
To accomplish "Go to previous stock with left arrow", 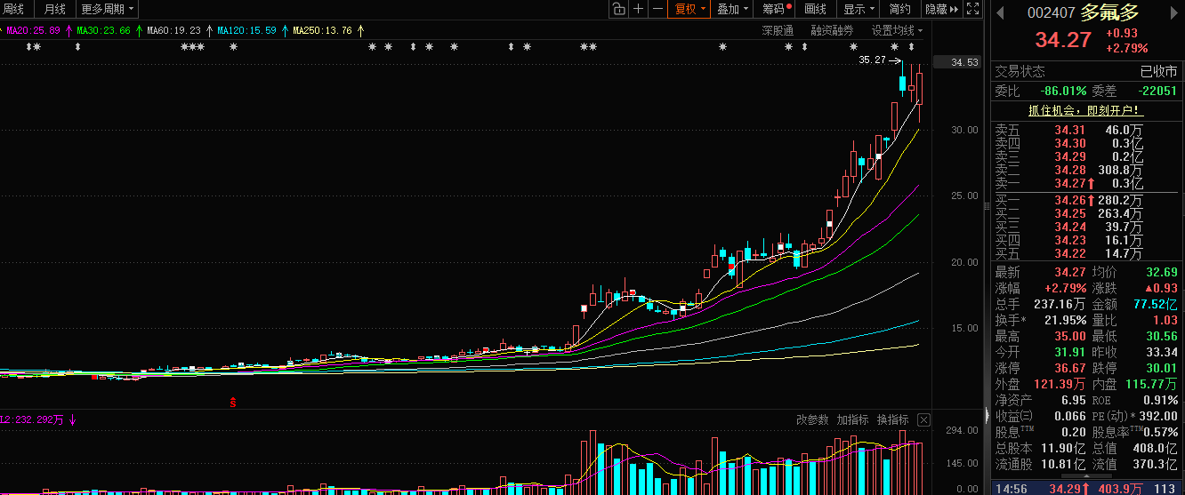I will click(999, 12).
